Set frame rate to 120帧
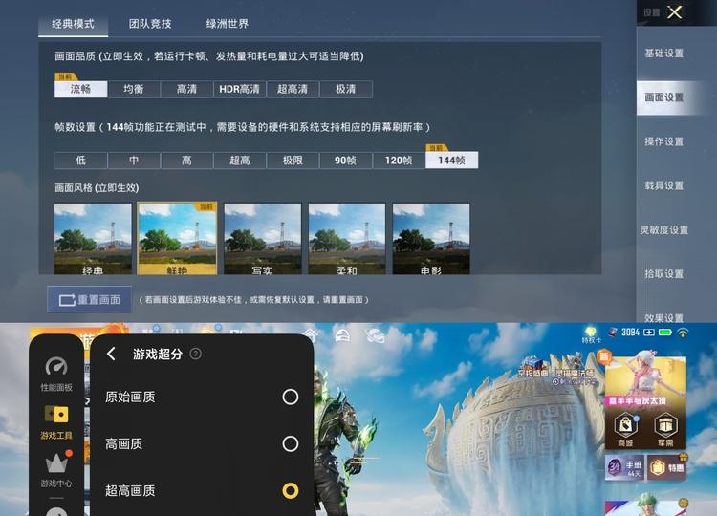The width and height of the screenshot is (717, 516). [399, 161]
